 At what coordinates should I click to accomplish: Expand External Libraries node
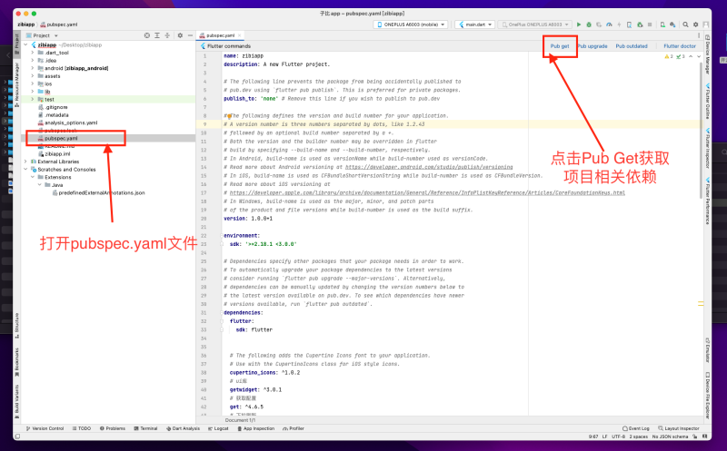[x=26, y=162]
